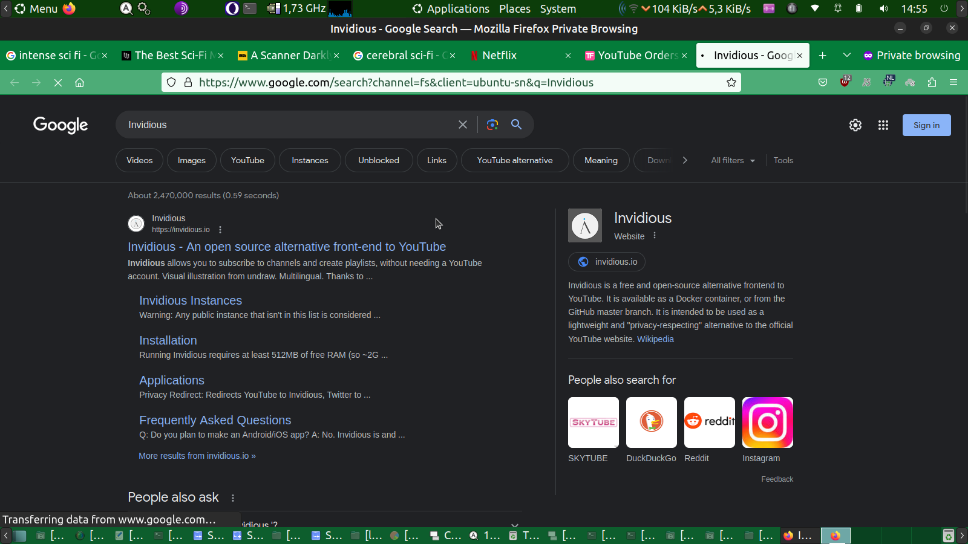Open "Invidious - An open source alternative" result
The image size is (968, 544).
click(287, 247)
